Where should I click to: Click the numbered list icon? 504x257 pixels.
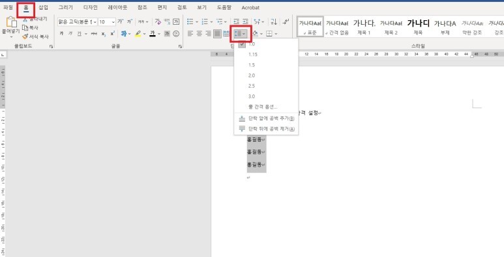(205, 21)
